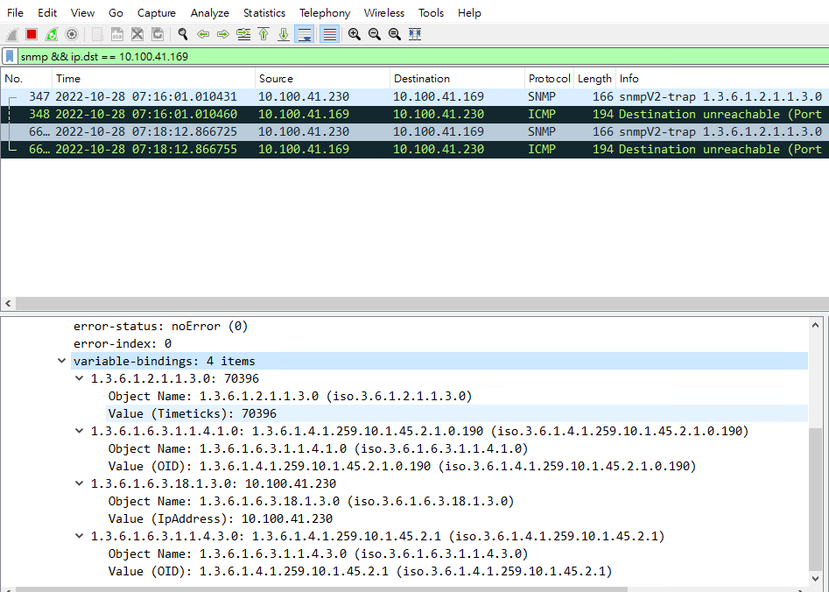
Task: Open the Statistics menu
Action: 263,12
